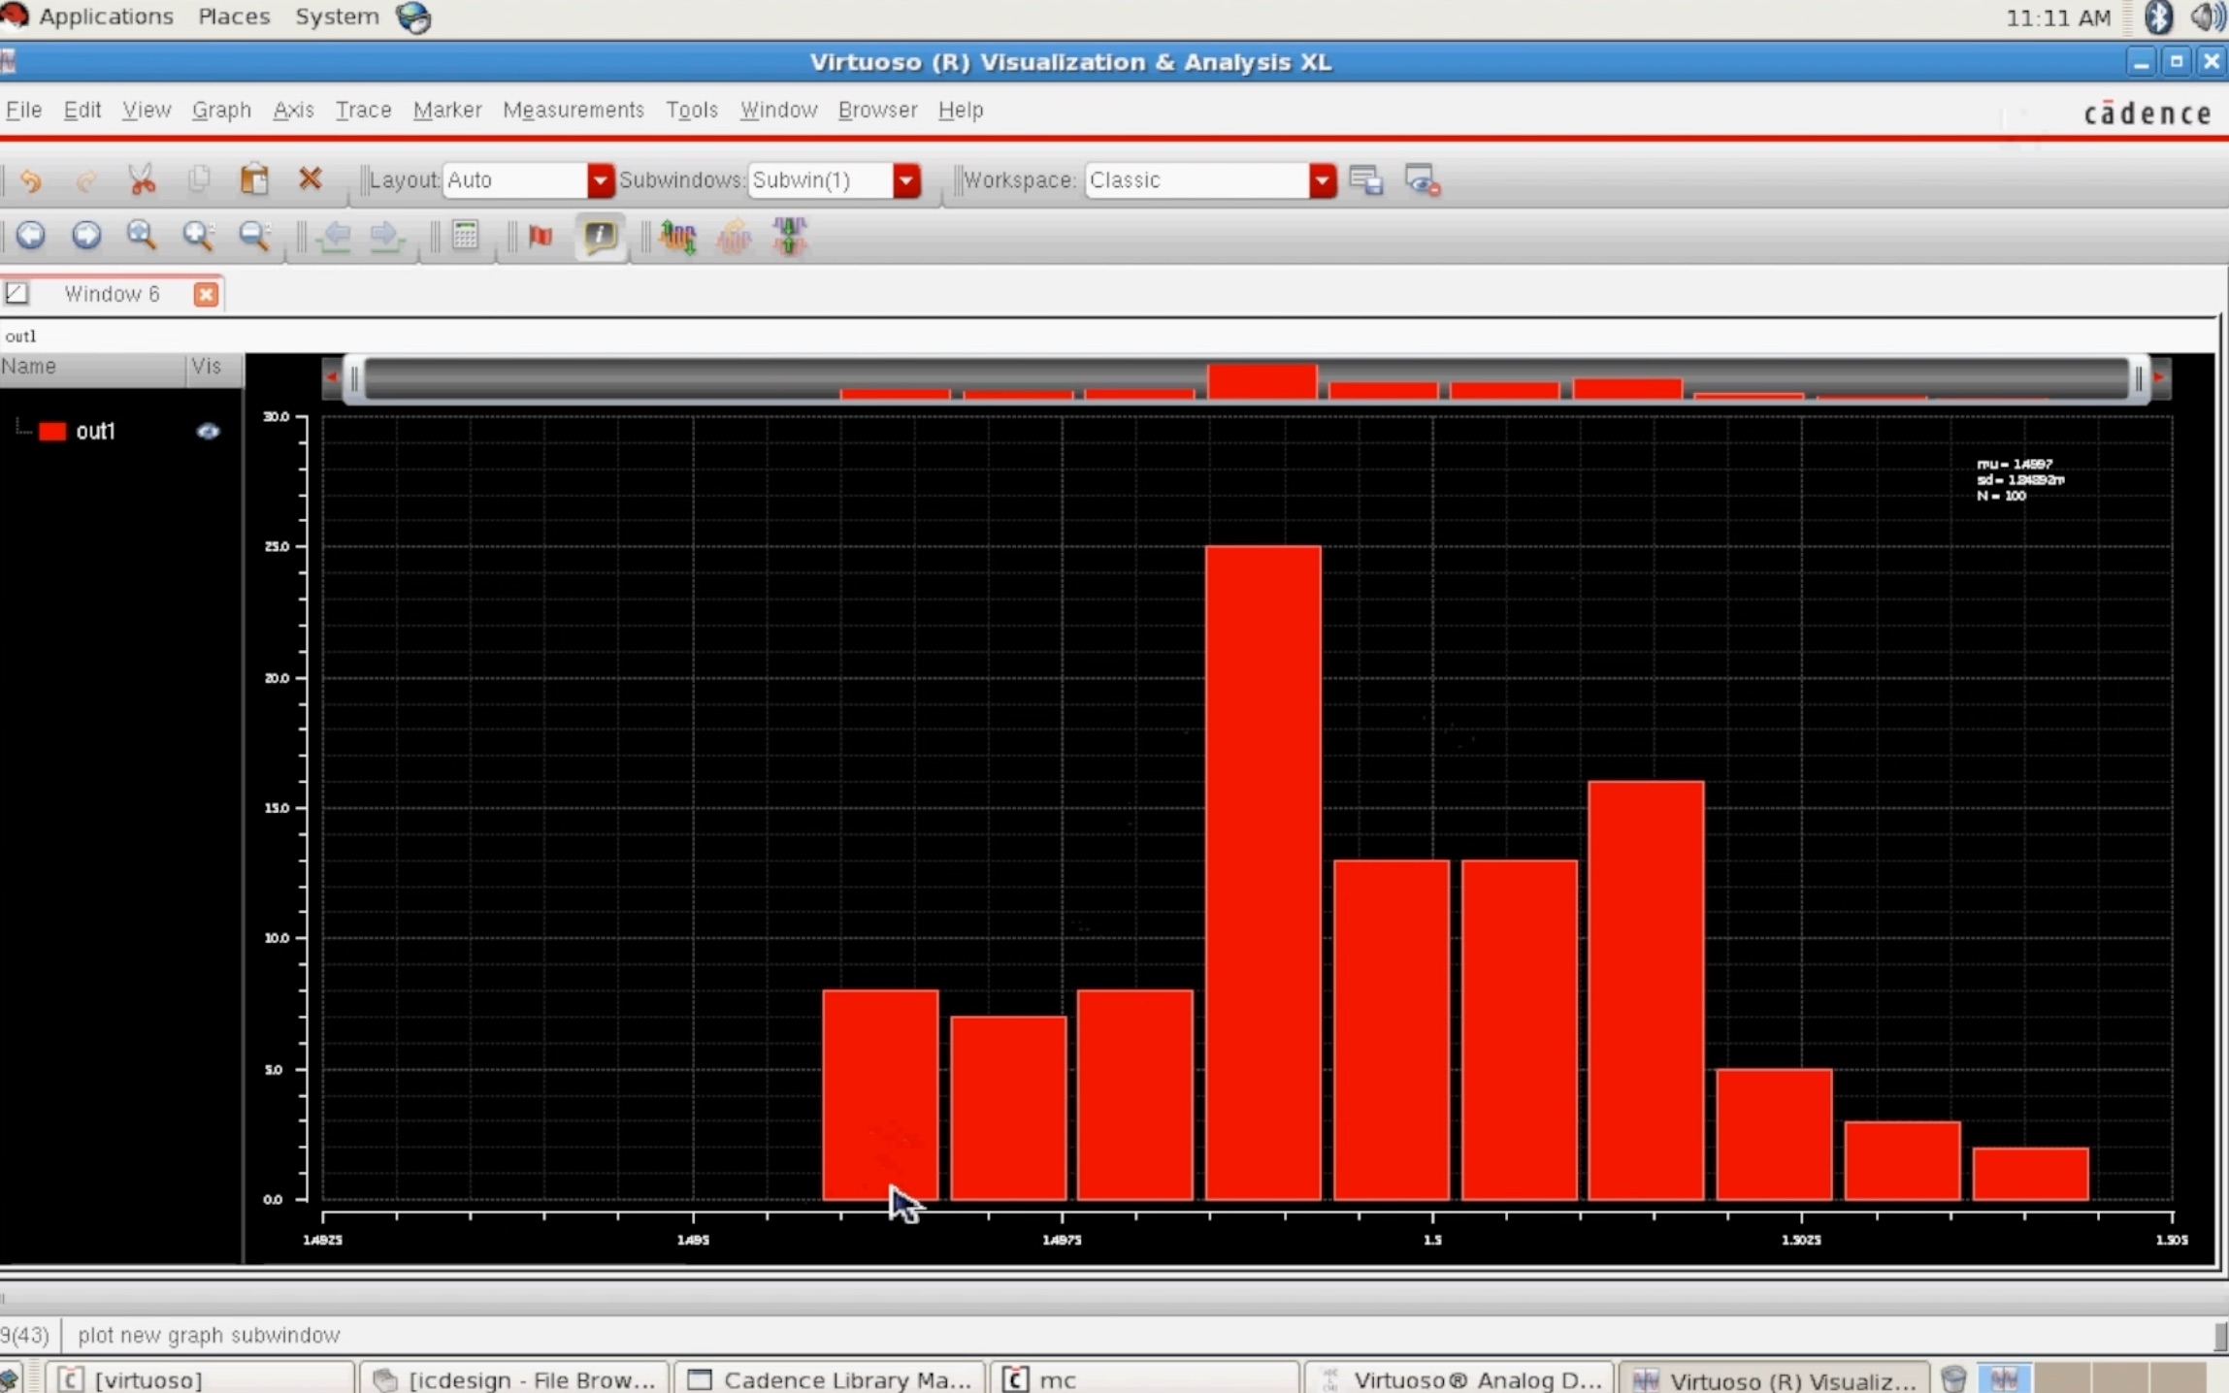Select the Window 6 tab
The width and height of the screenshot is (2229, 1393).
pyautogui.click(x=112, y=294)
